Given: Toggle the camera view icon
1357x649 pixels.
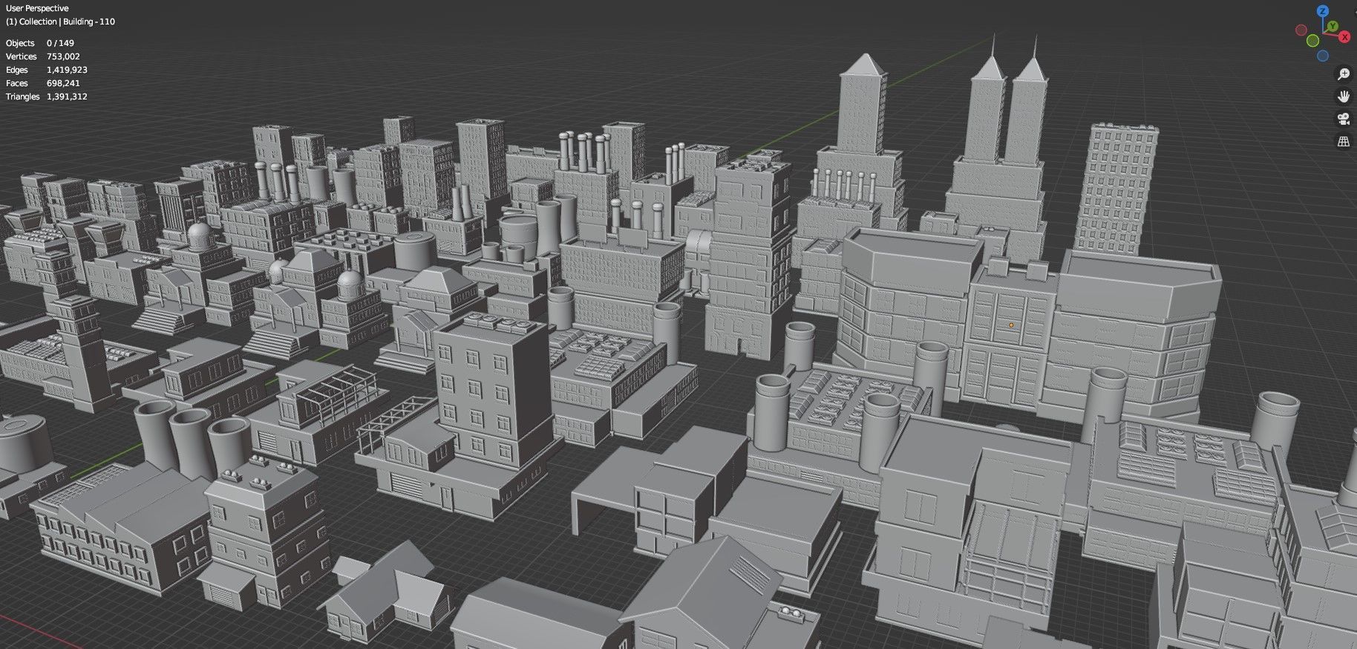Looking at the screenshot, I should click(x=1344, y=119).
